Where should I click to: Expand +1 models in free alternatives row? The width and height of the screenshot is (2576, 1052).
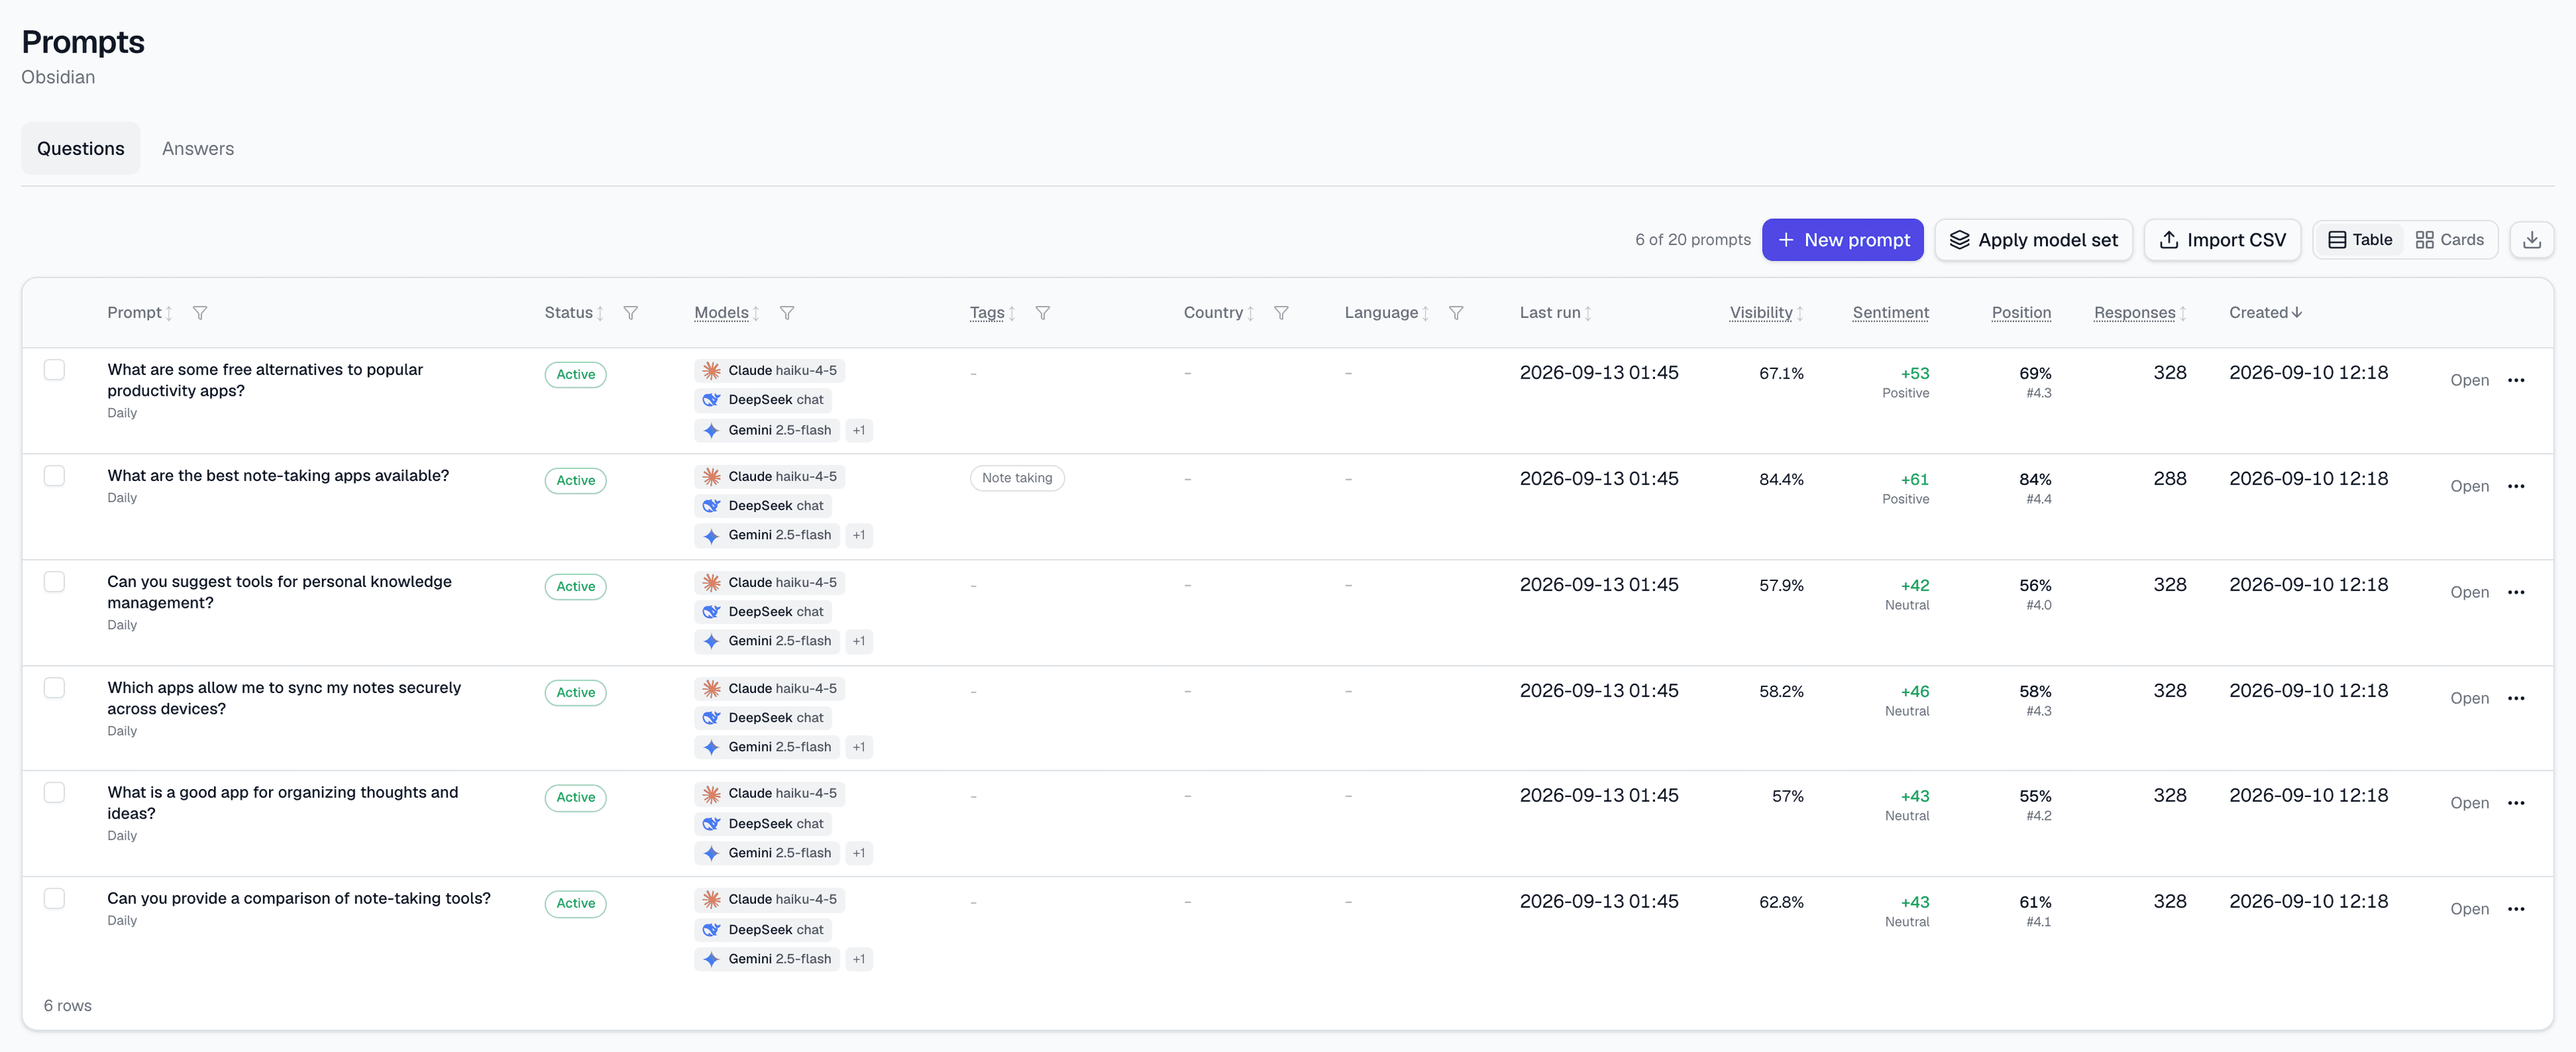[859, 430]
